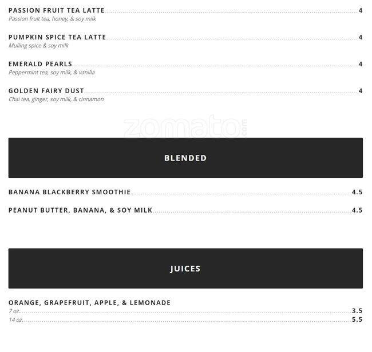Click the Banana Blackberry Smoothie 4.5 price
This screenshot has width=372, height=352.
tap(357, 193)
